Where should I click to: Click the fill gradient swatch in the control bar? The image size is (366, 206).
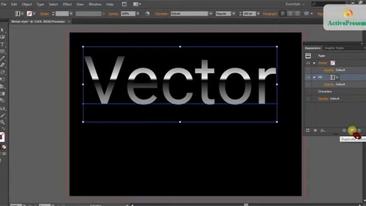18,14
